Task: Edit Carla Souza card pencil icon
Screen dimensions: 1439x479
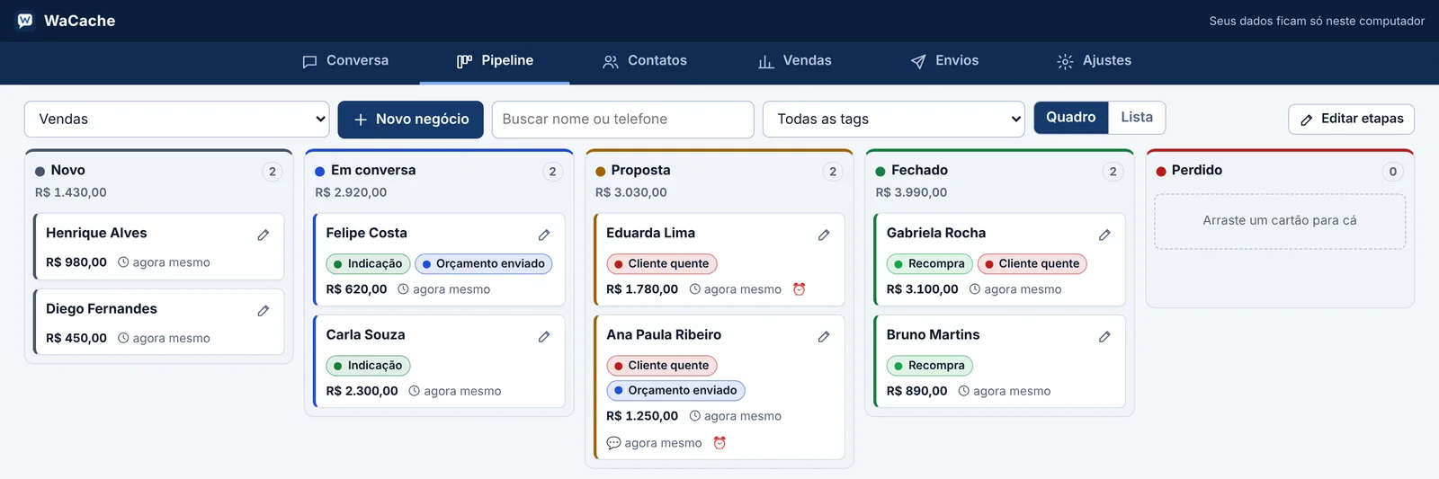Action: tap(544, 336)
